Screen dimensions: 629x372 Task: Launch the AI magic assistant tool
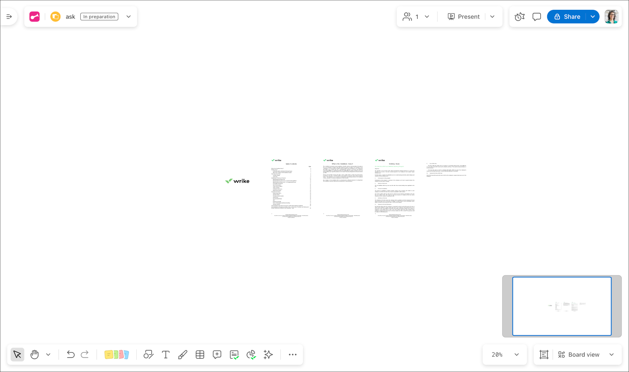point(268,355)
